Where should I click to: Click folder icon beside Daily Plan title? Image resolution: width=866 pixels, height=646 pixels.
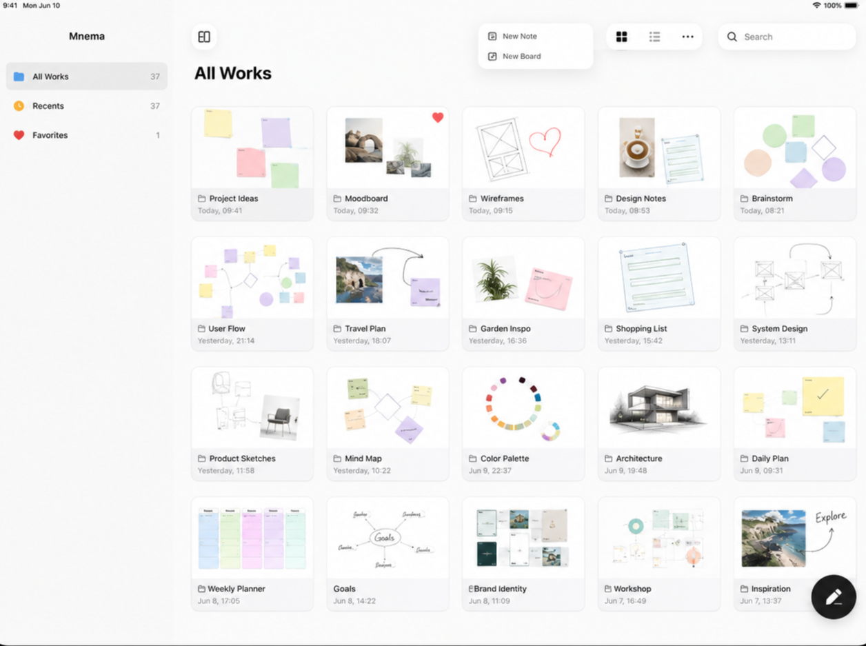[x=745, y=458]
